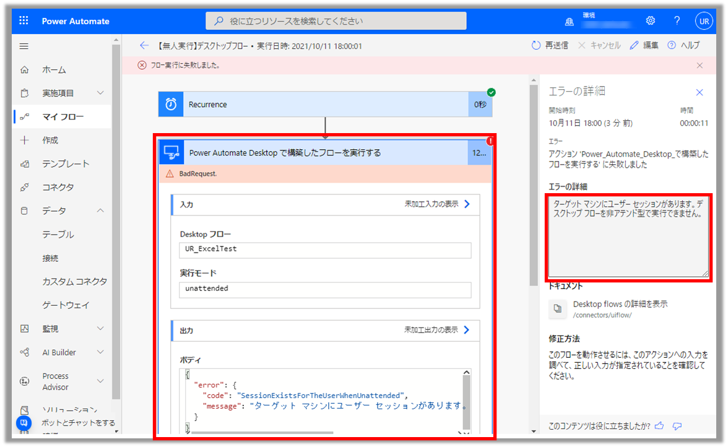Click the connector plug icon
Image resolution: width=728 pixels, height=447 pixels.
25,187
